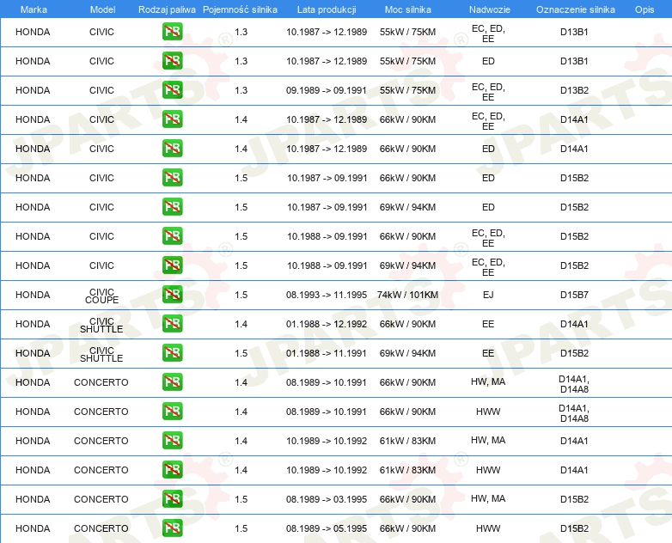Click fuel icon for Concerto 61kW HWW row
Image resolution: width=672 pixels, height=543 pixels.
(x=172, y=470)
